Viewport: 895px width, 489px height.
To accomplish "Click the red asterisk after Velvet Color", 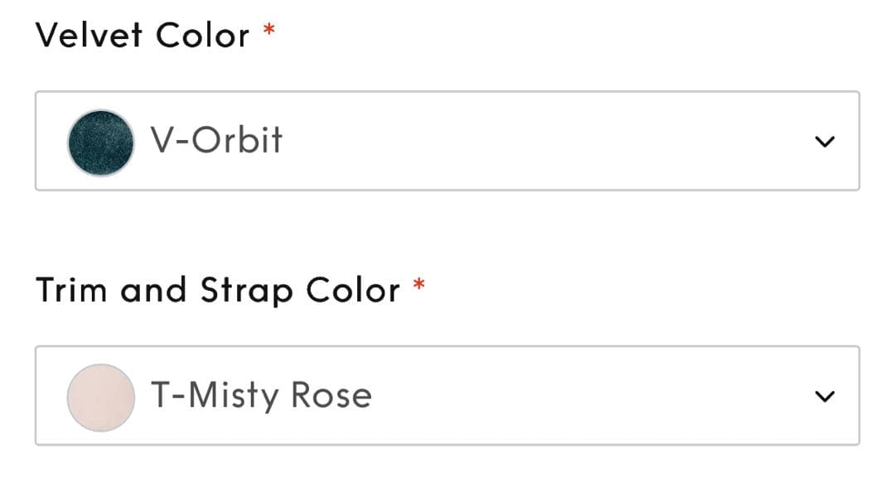I will pyautogui.click(x=268, y=31).
